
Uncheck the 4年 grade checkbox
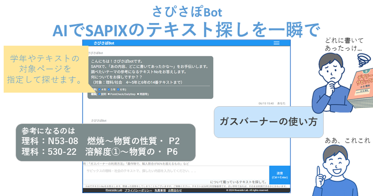point(99,89)
